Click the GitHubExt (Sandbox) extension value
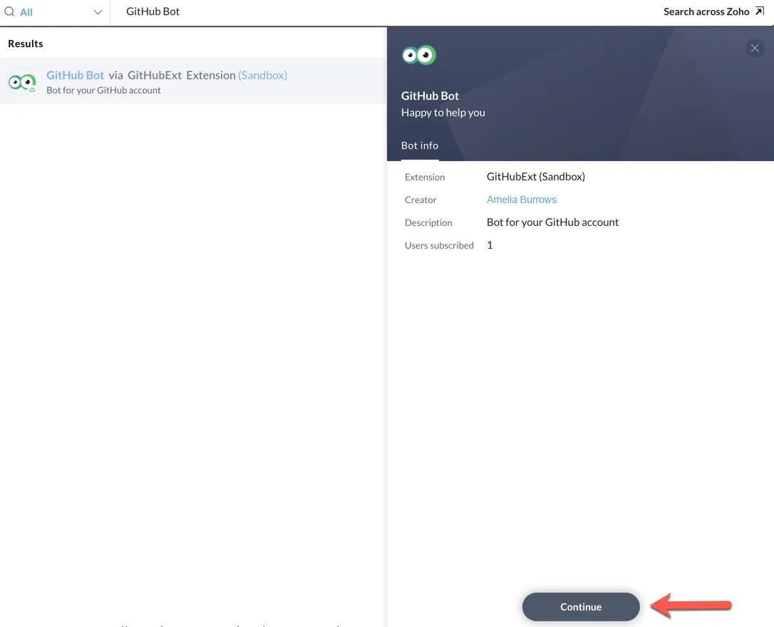 click(535, 177)
